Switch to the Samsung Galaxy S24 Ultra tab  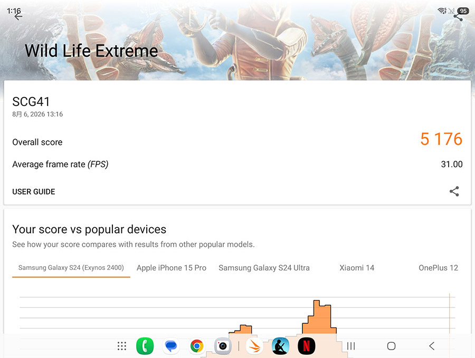(x=264, y=268)
